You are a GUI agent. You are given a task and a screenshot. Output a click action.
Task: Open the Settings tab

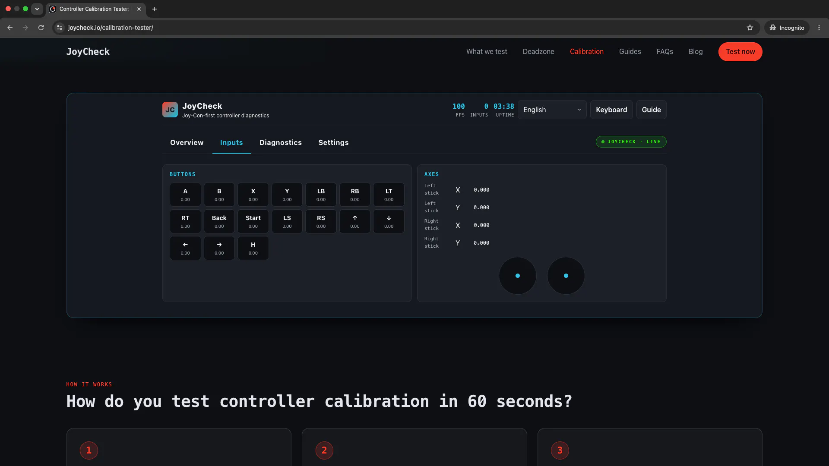pos(333,142)
